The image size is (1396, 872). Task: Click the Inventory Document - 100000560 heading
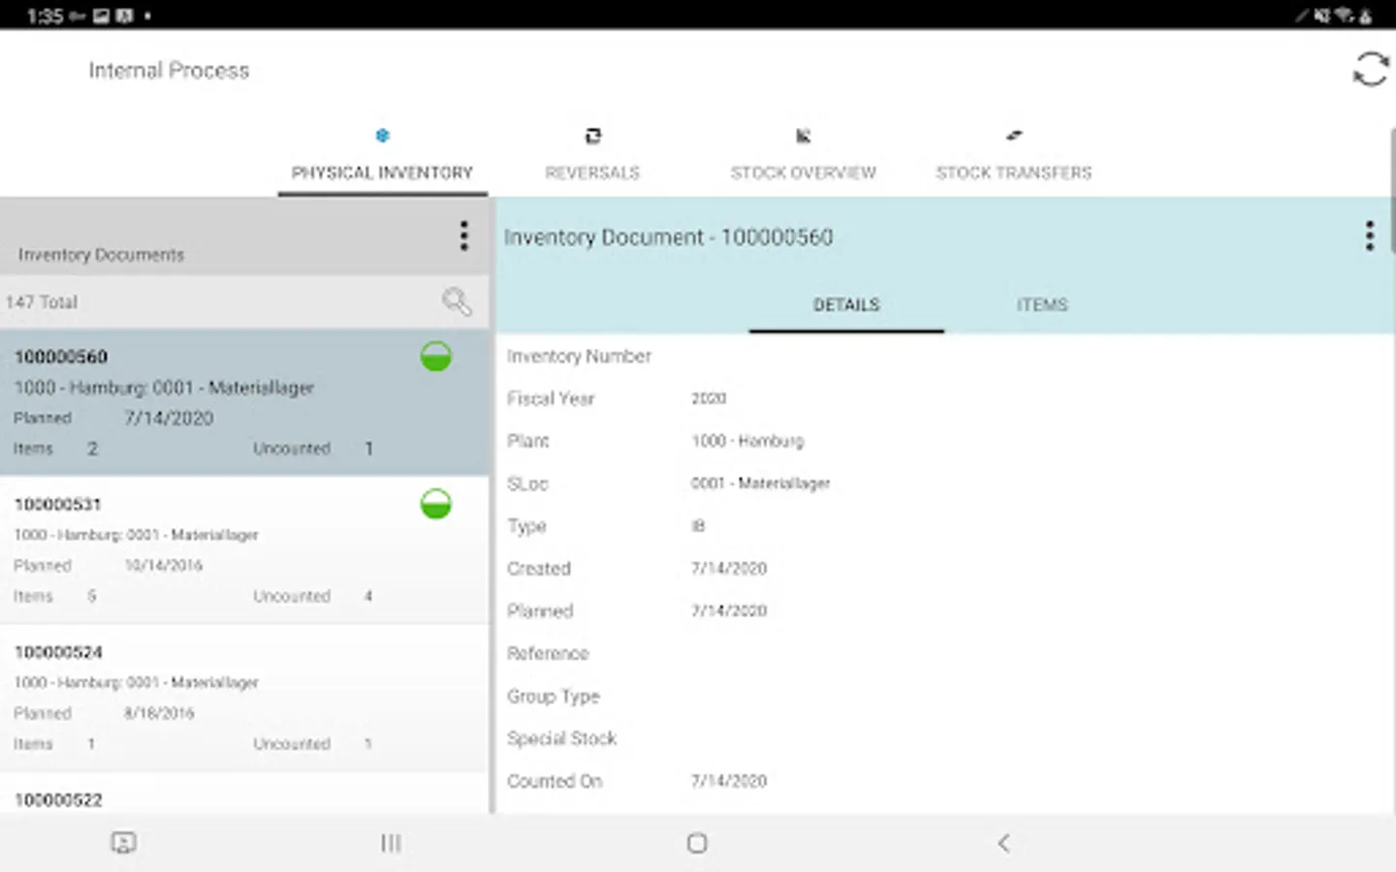pyautogui.click(x=668, y=236)
